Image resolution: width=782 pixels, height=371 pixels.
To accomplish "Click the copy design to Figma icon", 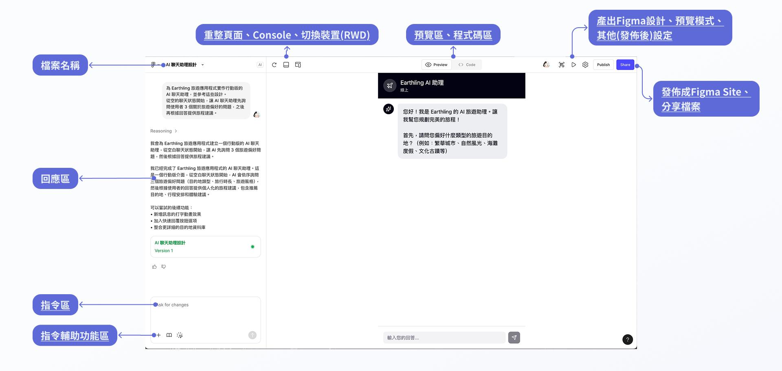I will [x=562, y=65].
